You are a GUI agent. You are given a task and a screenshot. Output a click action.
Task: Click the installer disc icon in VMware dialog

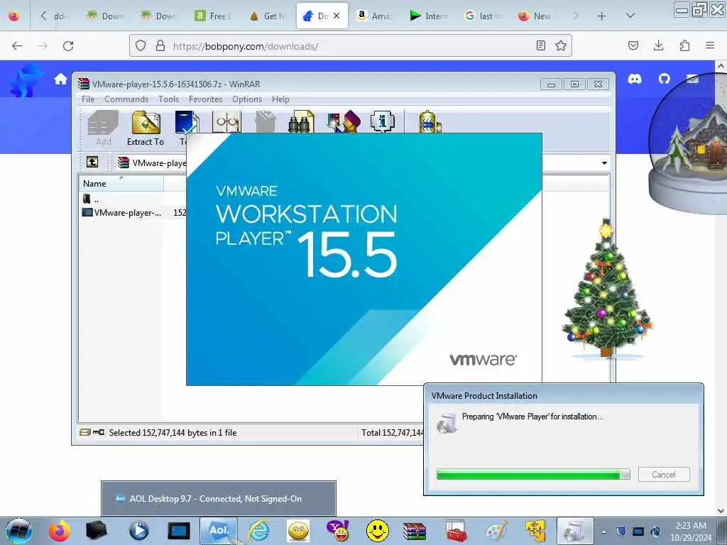447,423
